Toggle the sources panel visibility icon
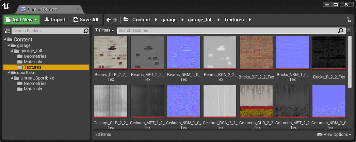The width and height of the screenshot is (356, 142). [7, 31]
